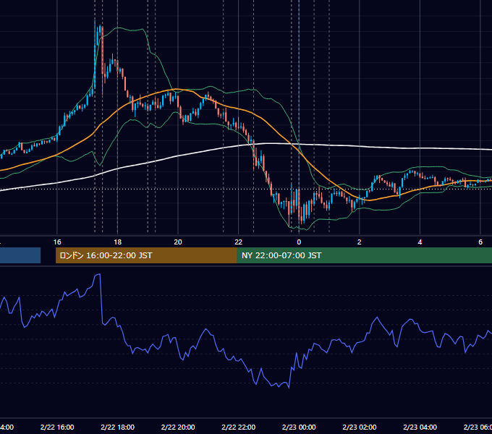Click hour label 4 on upper axis
Screen dimensions: 492x434
(x=420, y=242)
